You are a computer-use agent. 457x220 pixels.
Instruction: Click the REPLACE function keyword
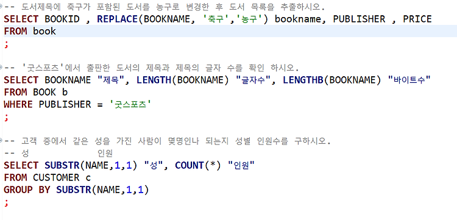click(x=117, y=20)
